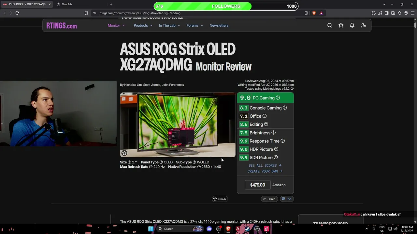Show help for Brightness score
This screenshot has height=234, width=417.
tap(274, 133)
